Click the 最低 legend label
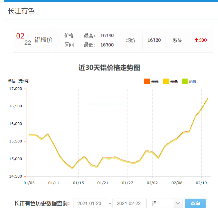Image resolution: width=218 pixels, height=214 pixels. point(174,82)
